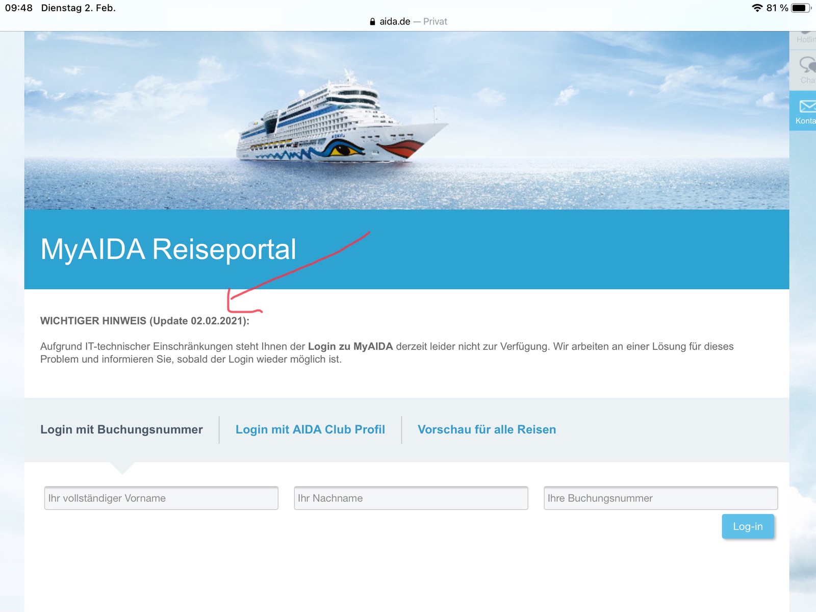Open the Chat speech bubble icon
The width and height of the screenshot is (816, 612).
coord(807,65)
